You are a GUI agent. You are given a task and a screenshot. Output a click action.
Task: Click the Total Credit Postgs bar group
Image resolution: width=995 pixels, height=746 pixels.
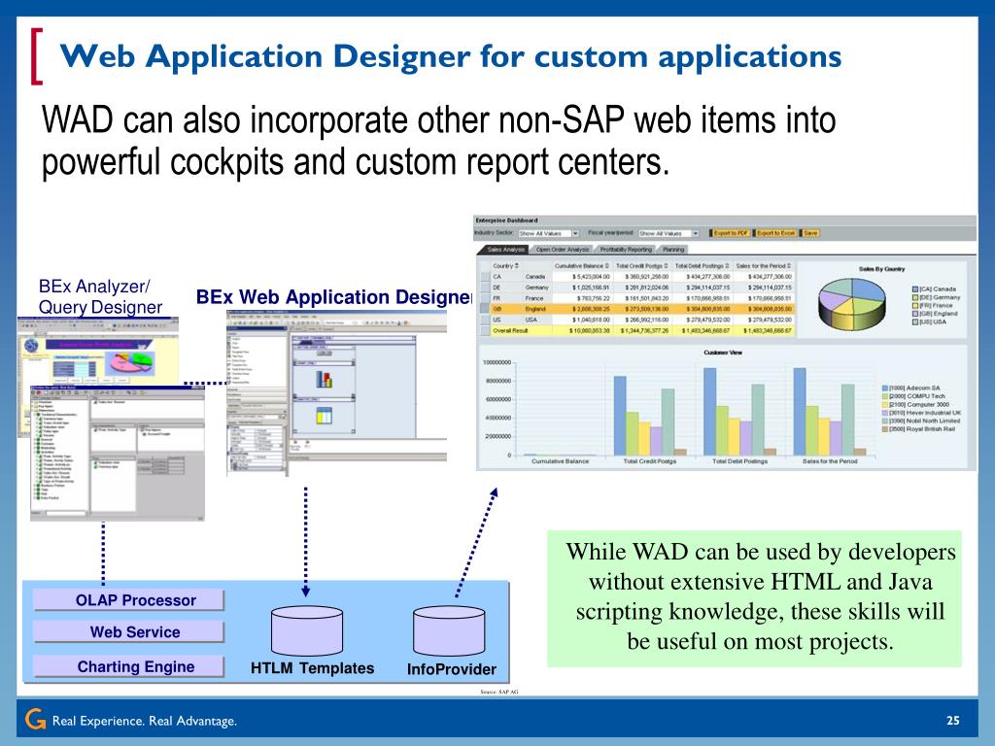pos(650,415)
